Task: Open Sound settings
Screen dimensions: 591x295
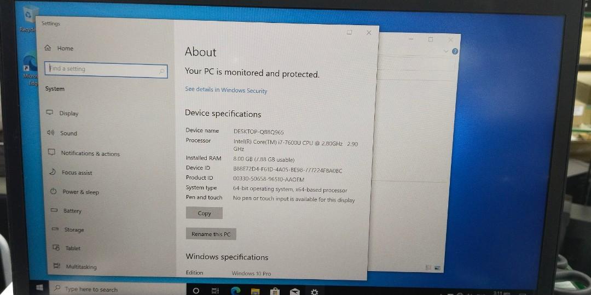Action: coord(62,133)
